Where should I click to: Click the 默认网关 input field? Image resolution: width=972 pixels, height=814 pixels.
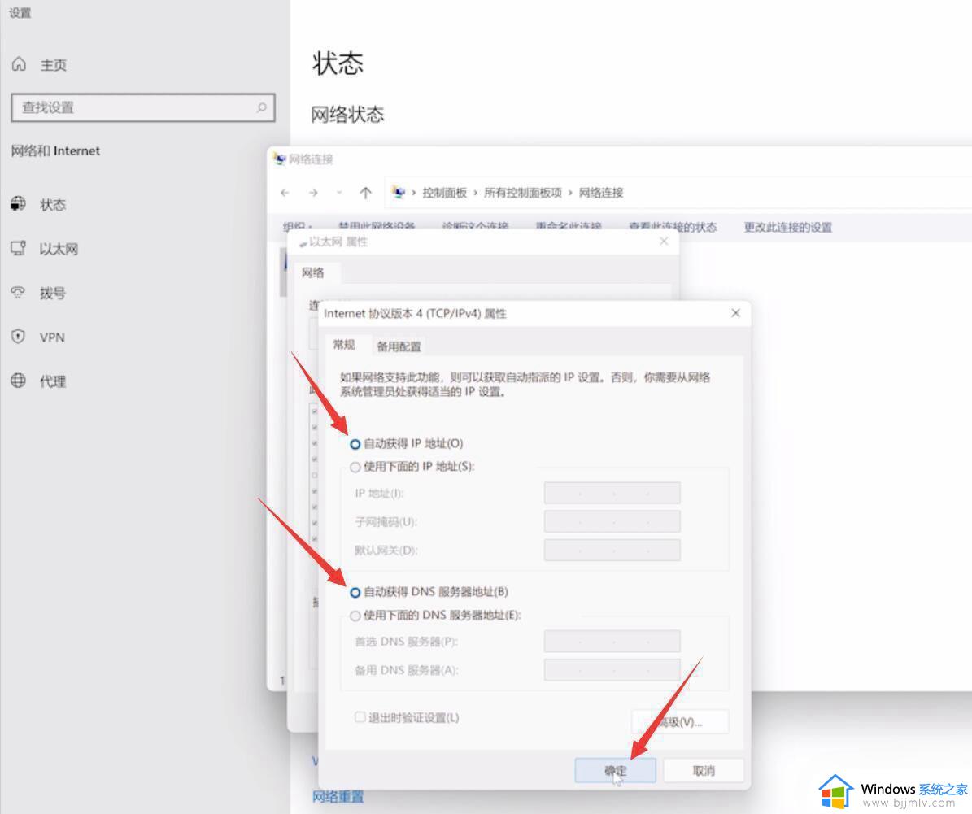coord(612,550)
